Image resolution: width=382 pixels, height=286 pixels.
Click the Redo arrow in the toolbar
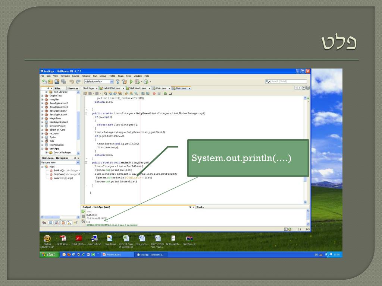[78, 82]
